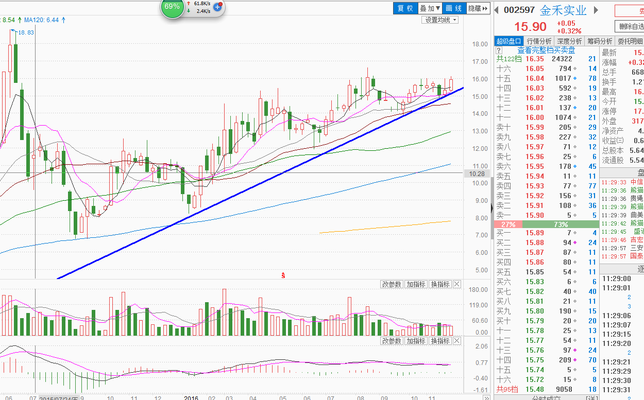
Task: Click the next stock right arrow
Action: pos(596,10)
